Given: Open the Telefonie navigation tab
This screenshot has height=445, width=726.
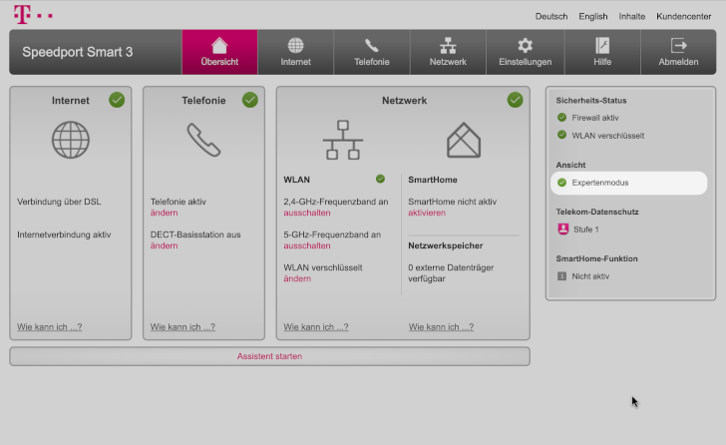Looking at the screenshot, I should pyautogui.click(x=371, y=52).
